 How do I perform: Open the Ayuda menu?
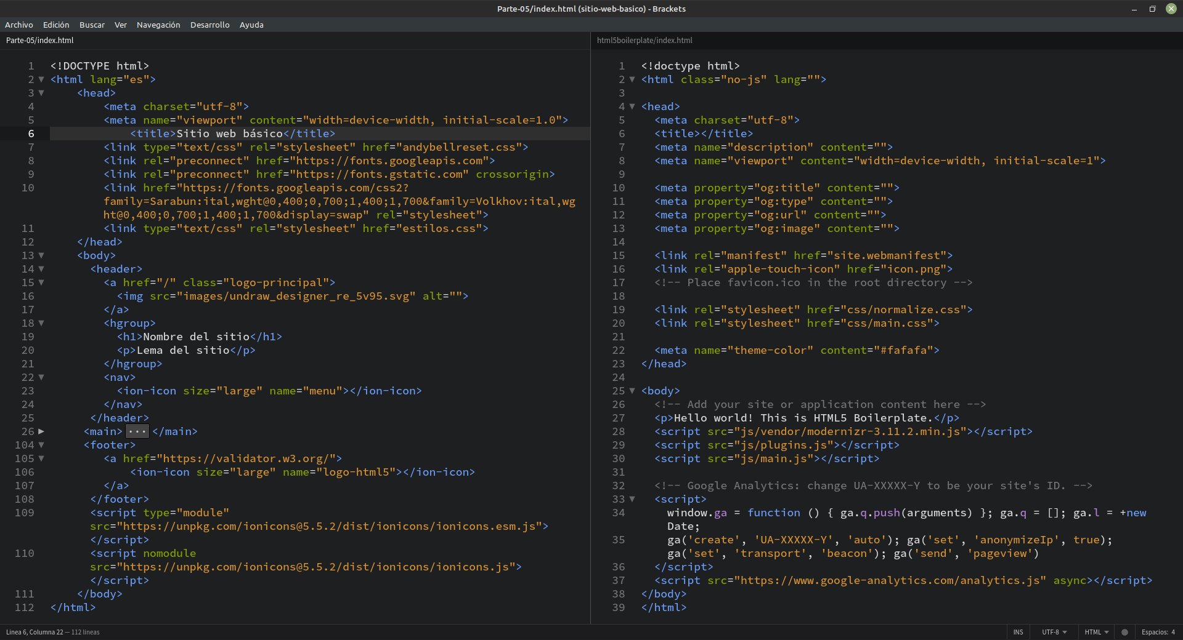(251, 25)
